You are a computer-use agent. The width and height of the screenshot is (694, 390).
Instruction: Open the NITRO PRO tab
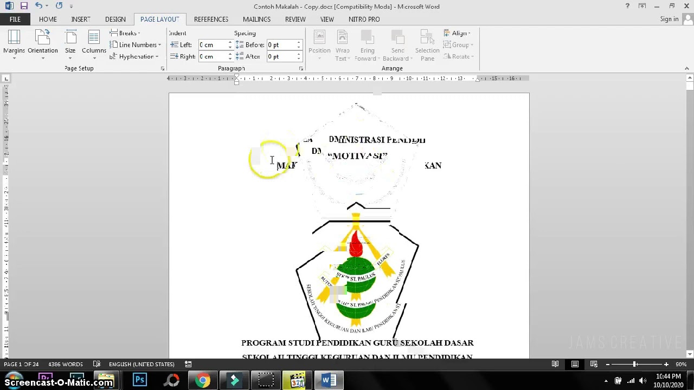pyautogui.click(x=364, y=19)
